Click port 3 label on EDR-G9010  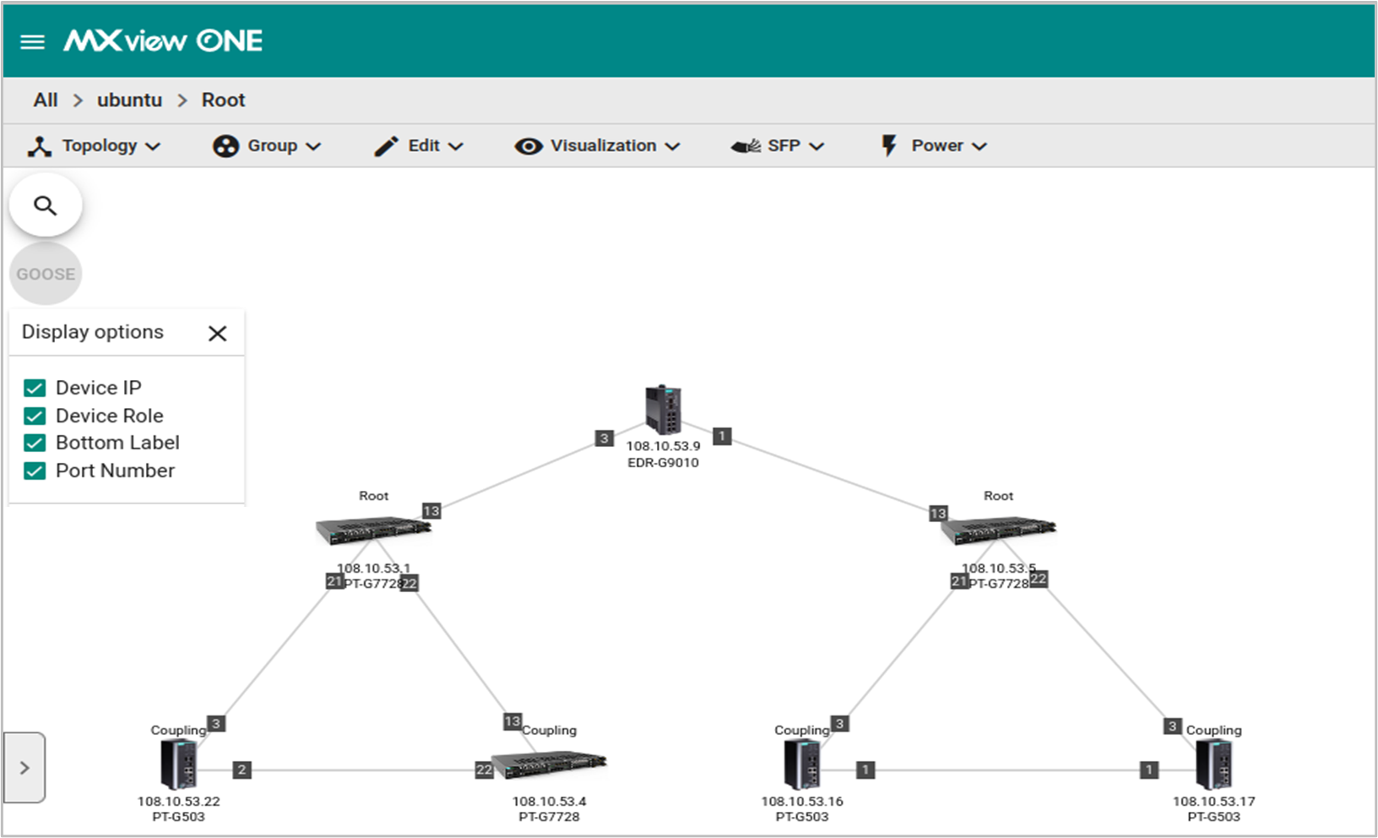[604, 438]
